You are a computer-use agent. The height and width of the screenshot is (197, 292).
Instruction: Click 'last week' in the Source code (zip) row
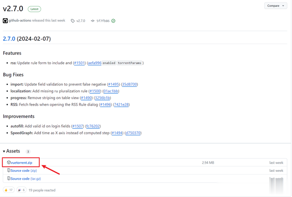pyautogui.click(x=276, y=170)
